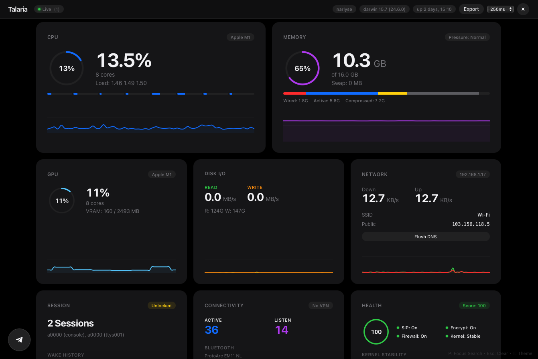538x359 pixels.
Task: Click the public IP 103.156.118.5
Action: [x=471, y=224]
